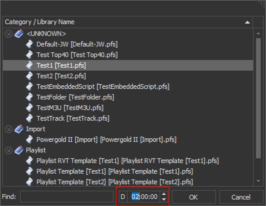
Task: Select Test Top40 library entry
Action: click(x=77, y=55)
